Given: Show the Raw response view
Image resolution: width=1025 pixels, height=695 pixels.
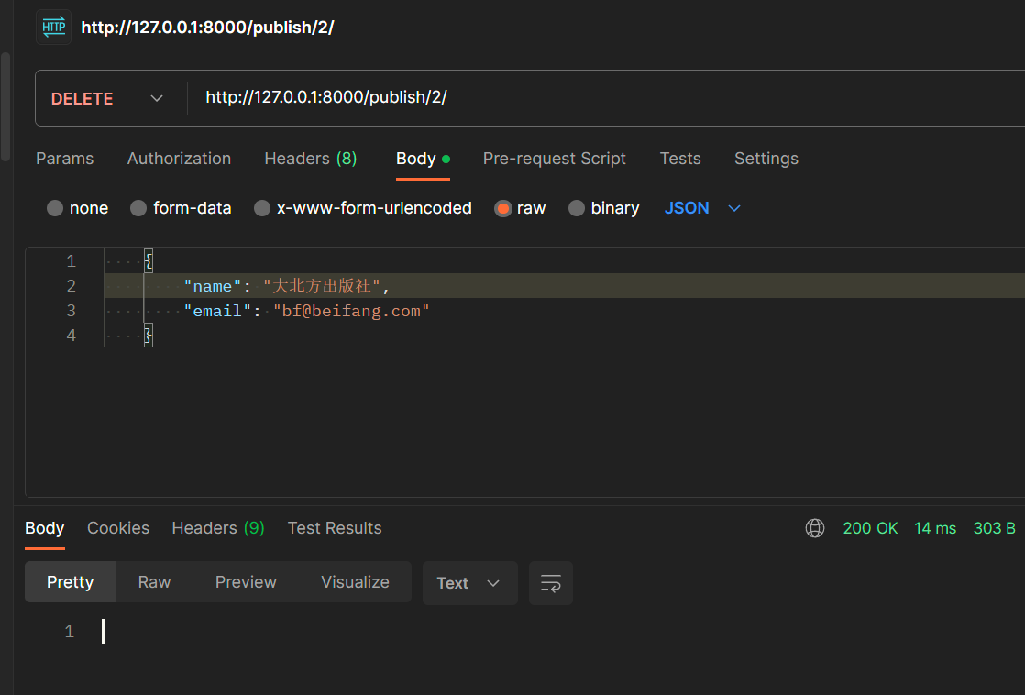Looking at the screenshot, I should pyautogui.click(x=154, y=582).
